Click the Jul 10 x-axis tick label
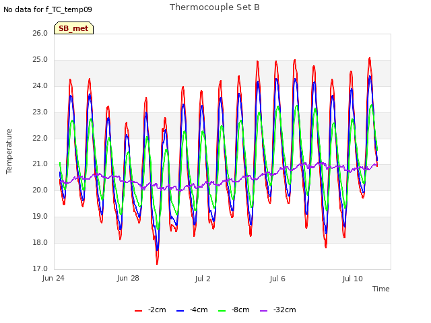 click(x=353, y=279)
